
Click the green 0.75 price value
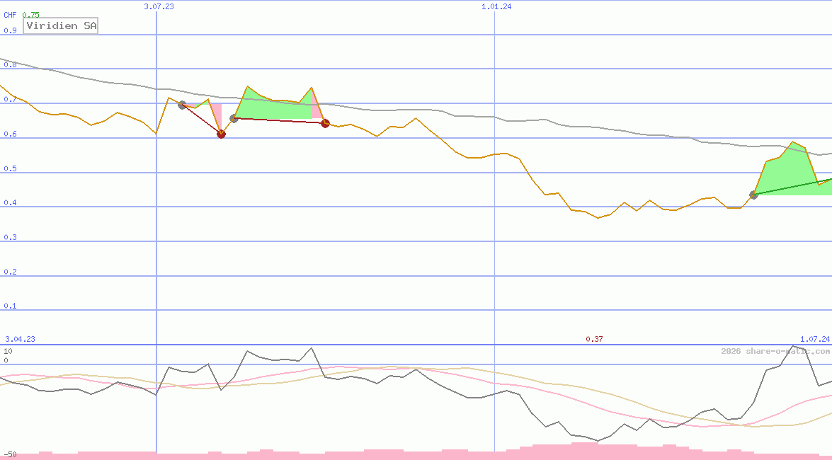[31, 15]
